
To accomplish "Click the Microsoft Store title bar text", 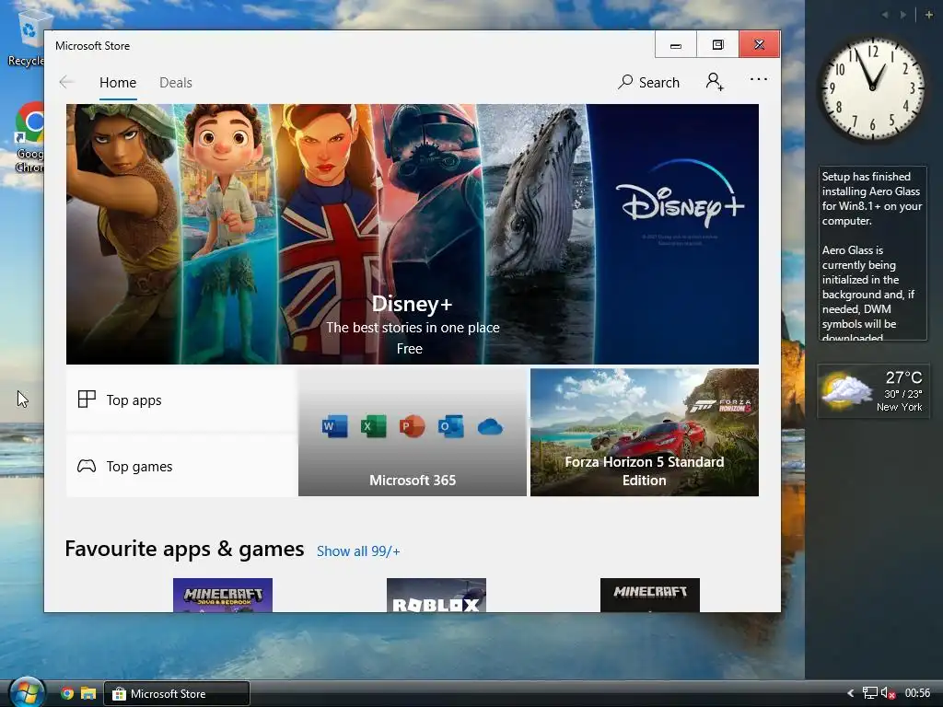I will click(93, 46).
